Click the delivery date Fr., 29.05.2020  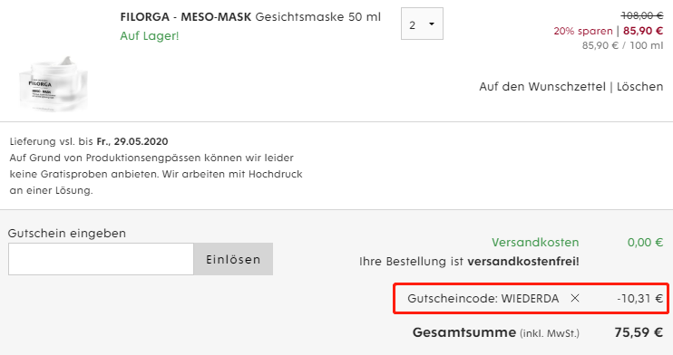point(132,141)
